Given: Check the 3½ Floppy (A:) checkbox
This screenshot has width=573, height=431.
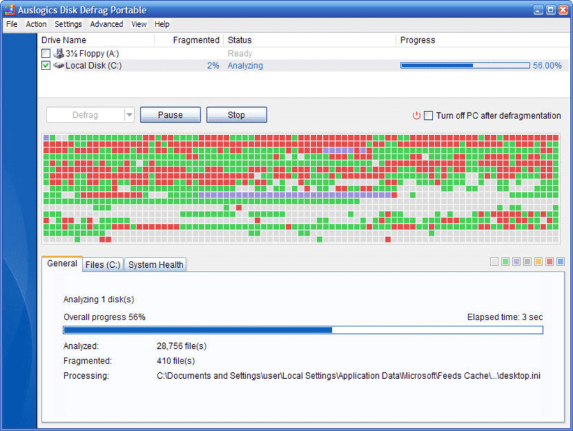Looking at the screenshot, I should click(45, 54).
